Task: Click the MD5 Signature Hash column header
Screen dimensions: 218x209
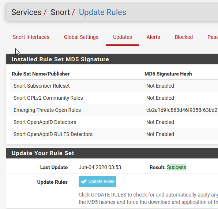Action: point(168,74)
